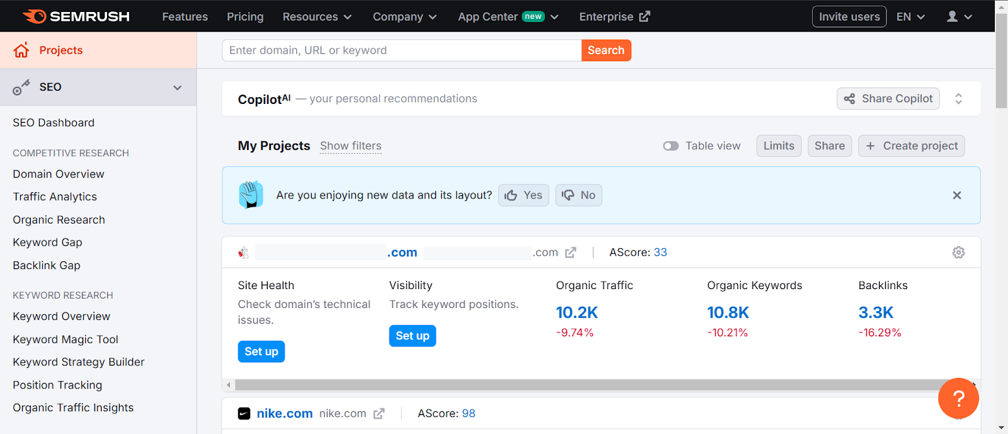Open Backlink Gap in sidebar
This screenshot has width=1008, height=434.
[47, 266]
